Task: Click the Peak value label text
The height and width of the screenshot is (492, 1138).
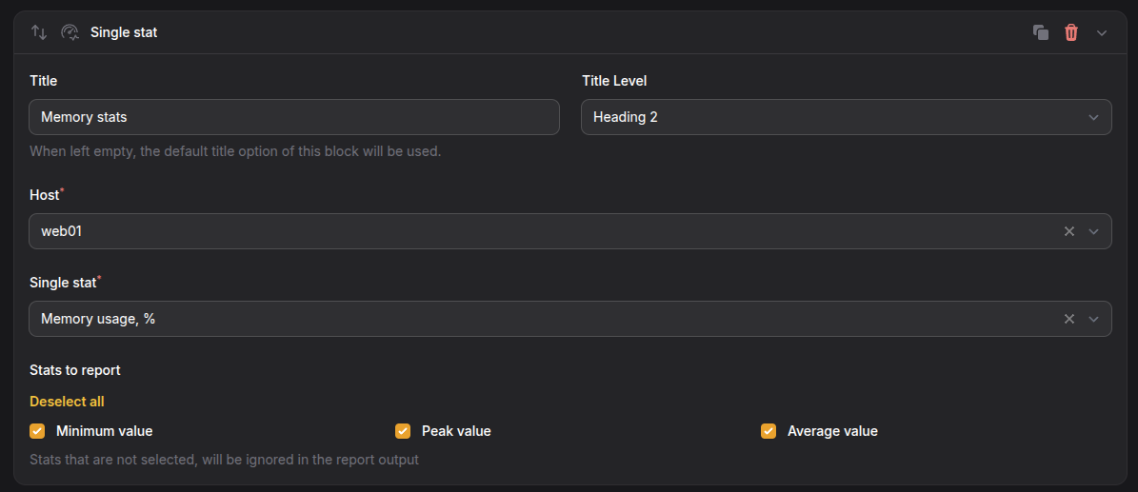Action: pos(456,431)
